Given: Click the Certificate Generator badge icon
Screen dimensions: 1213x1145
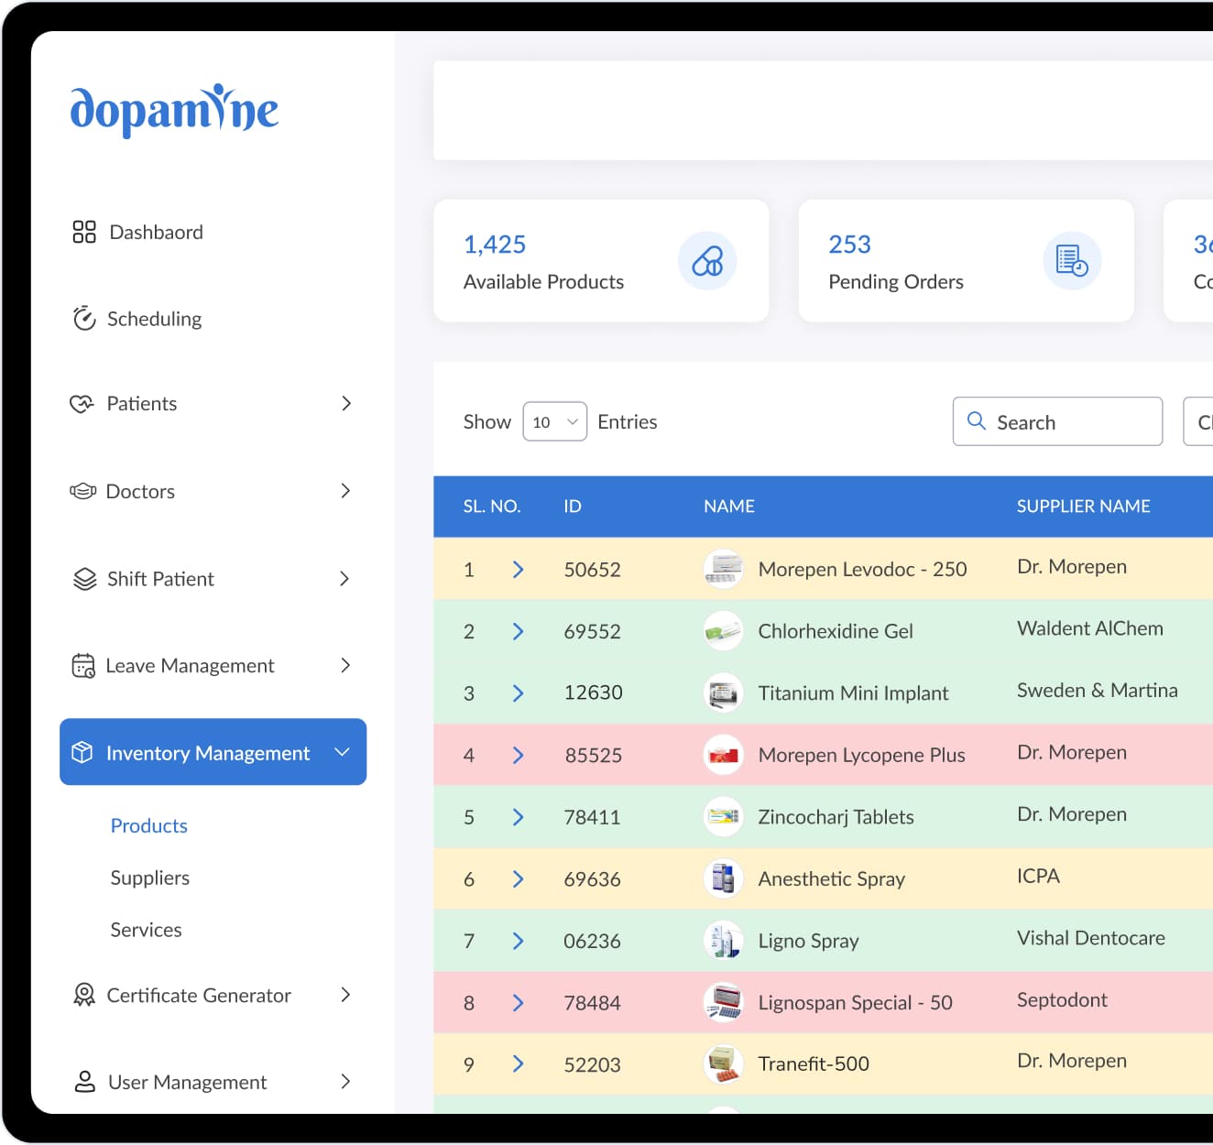Looking at the screenshot, I should point(84,995).
